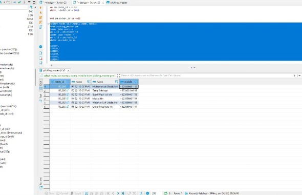Viewport: 302px width, 195px height.
Task: Expand filter panel arrows beside query text
Action: pos(118,75)
